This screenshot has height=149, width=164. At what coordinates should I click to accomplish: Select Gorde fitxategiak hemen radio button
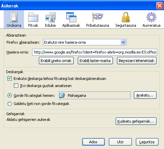[x=9, y=95]
